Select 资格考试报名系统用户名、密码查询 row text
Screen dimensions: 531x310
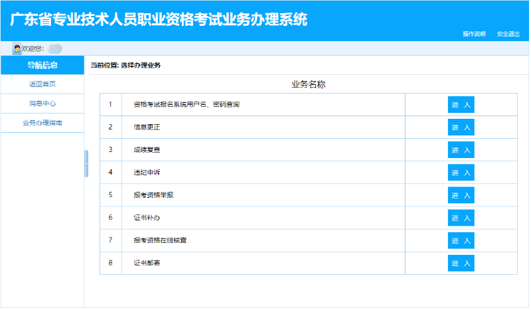[187, 105]
